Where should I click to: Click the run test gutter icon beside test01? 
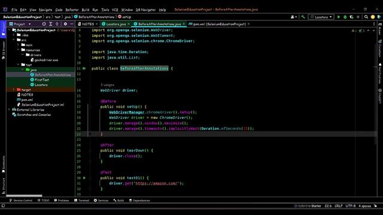84,178
